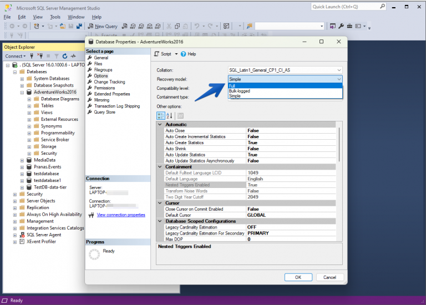This screenshot has height=305, width=426.
Task: Collapse the Database Scoped Configurations section
Action: (160, 221)
